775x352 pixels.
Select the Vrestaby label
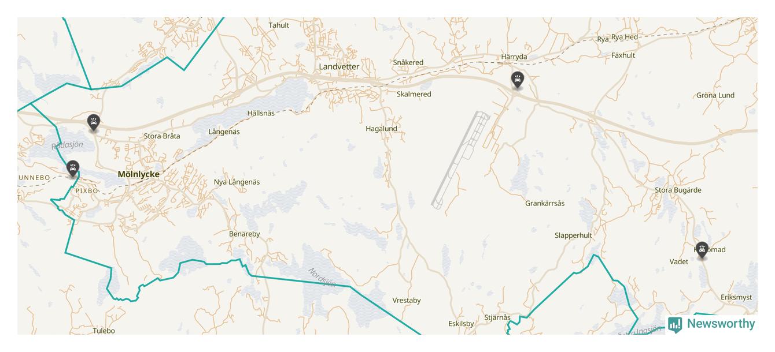[x=407, y=300]
